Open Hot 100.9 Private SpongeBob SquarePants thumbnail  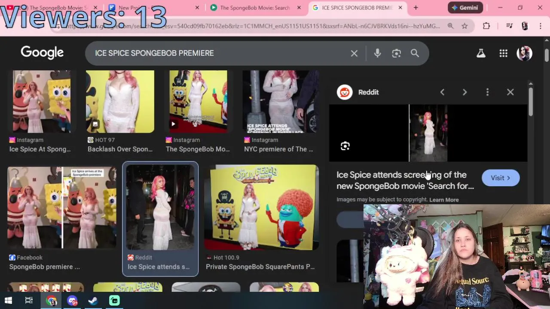click(x=261, y=207)
